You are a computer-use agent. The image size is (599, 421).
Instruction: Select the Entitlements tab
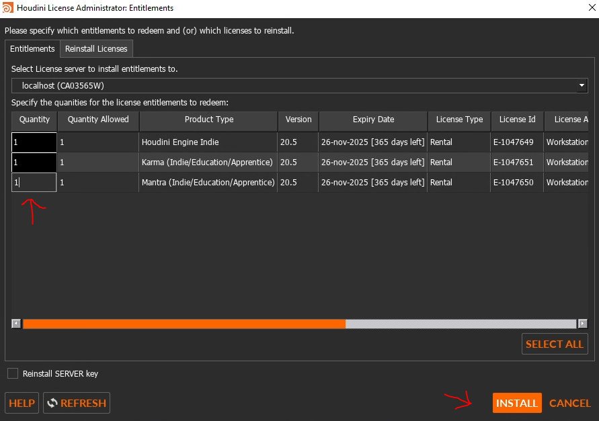point(32,49)
